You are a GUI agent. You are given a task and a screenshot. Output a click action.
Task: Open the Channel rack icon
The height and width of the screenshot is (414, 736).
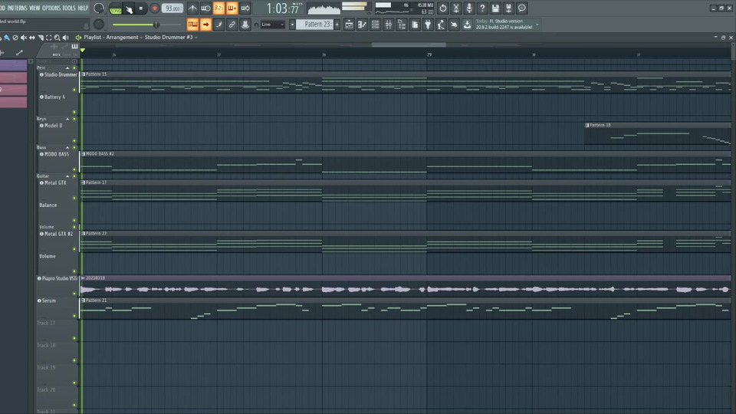pos(375,25)
